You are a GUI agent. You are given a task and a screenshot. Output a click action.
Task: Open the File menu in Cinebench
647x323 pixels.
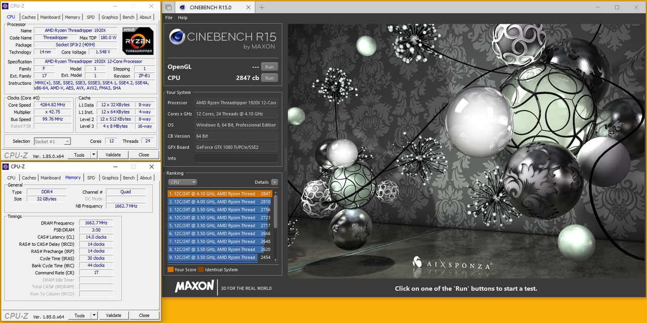tap(169, 18)
